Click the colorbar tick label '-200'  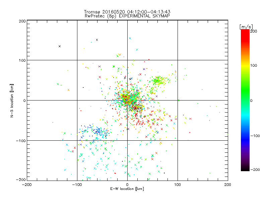(x=255, y=170)
